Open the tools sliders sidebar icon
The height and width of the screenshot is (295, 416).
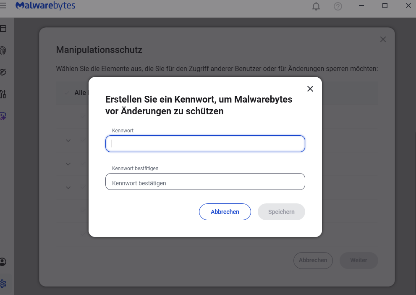(x=3, y=94)
